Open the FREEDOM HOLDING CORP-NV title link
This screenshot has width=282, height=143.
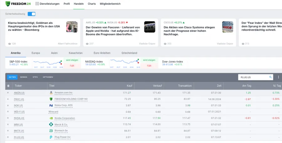[71, 99]
